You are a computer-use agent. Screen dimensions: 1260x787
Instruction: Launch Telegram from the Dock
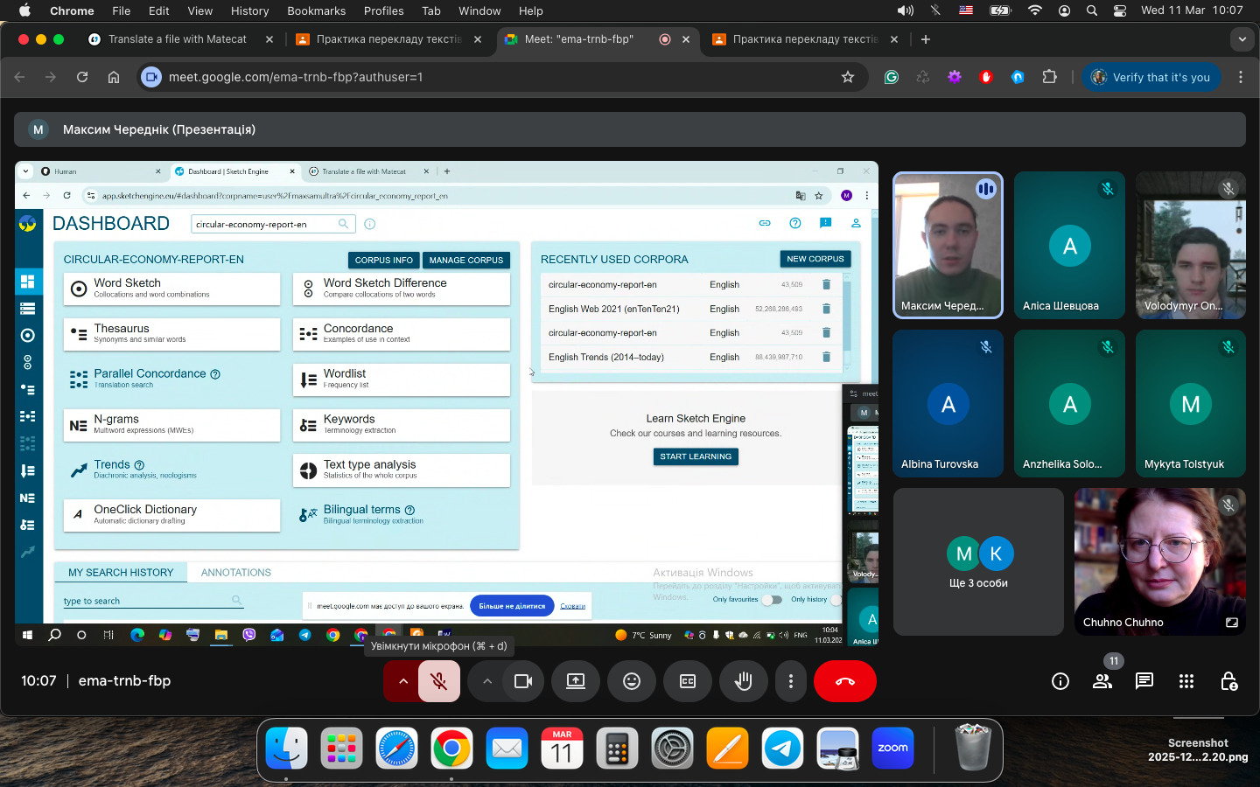tap(782, 749)
